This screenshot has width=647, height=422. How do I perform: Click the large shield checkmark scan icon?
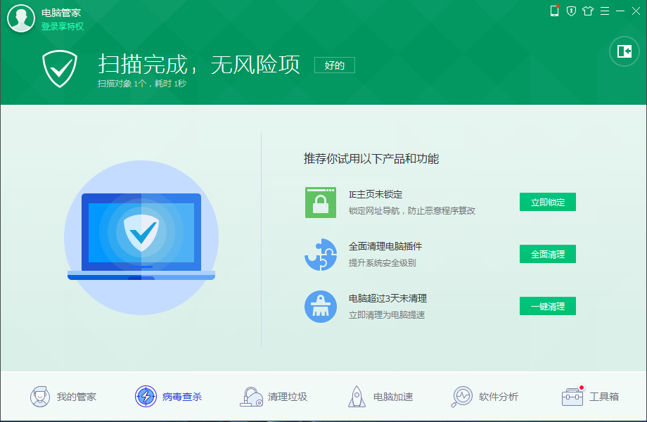click(58, 68)
